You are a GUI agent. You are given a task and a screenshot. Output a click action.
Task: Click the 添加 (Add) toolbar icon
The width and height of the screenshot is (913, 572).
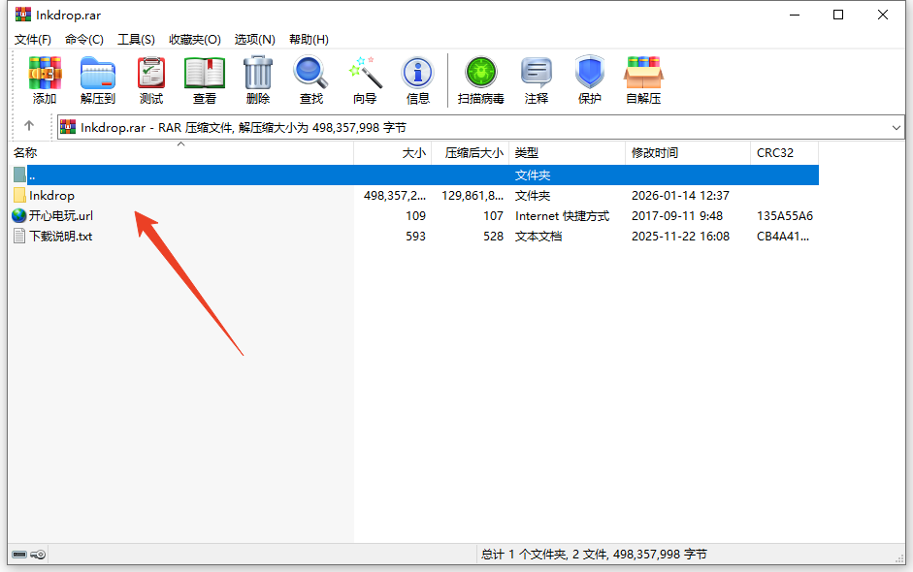45,79
